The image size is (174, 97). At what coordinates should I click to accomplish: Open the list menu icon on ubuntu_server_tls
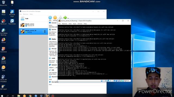coord(44,32)
